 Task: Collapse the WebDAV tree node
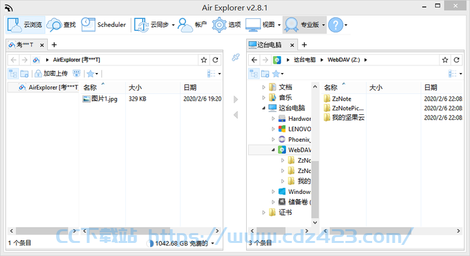(x=273, y=150)
